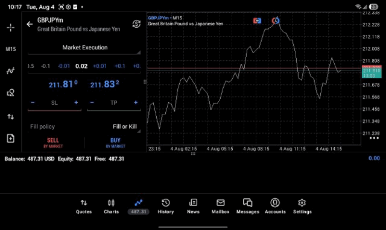
Task: Select the crosshair tool in sidebar
Action: point(11,28)
